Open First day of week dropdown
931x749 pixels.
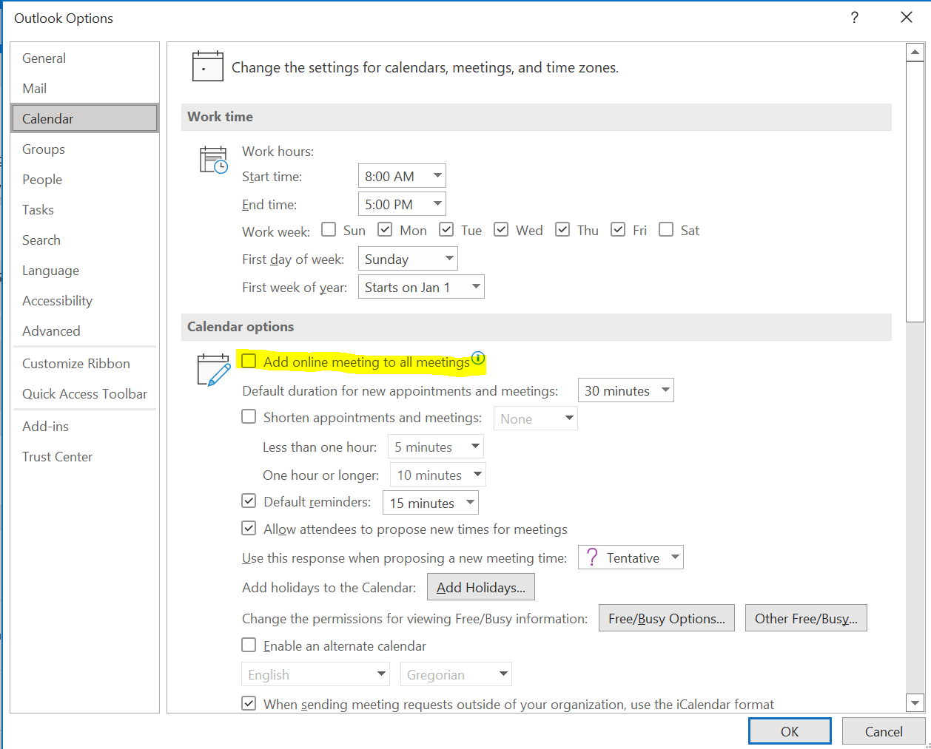(408, 259)
